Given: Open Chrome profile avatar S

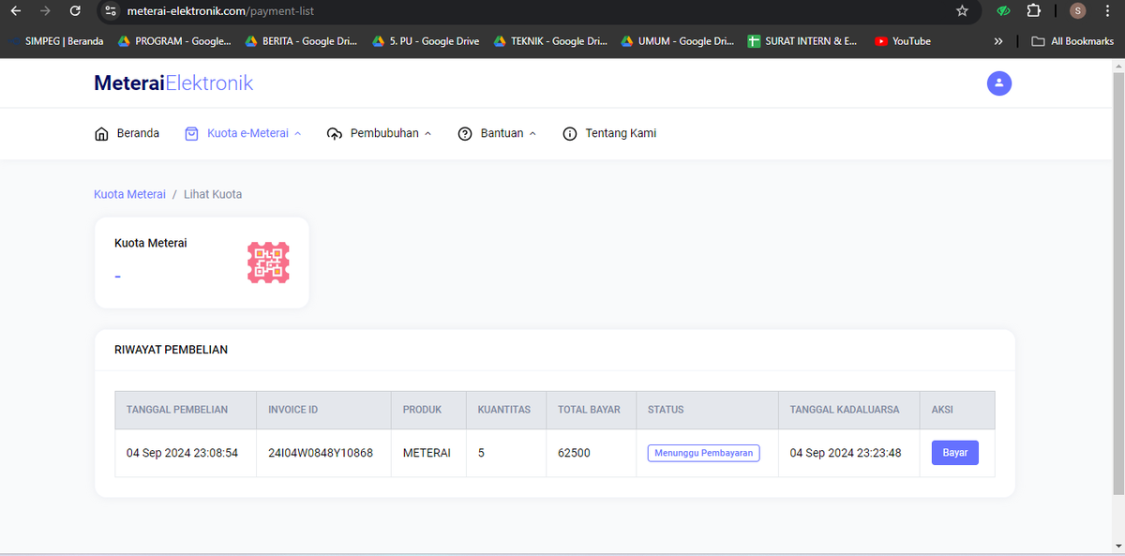Looking at the screenshot, I should tap(1078, 11).
